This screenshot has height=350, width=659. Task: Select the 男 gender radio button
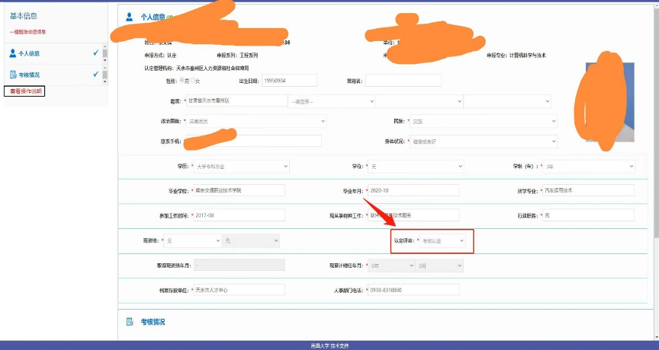(x=180, y=81)
